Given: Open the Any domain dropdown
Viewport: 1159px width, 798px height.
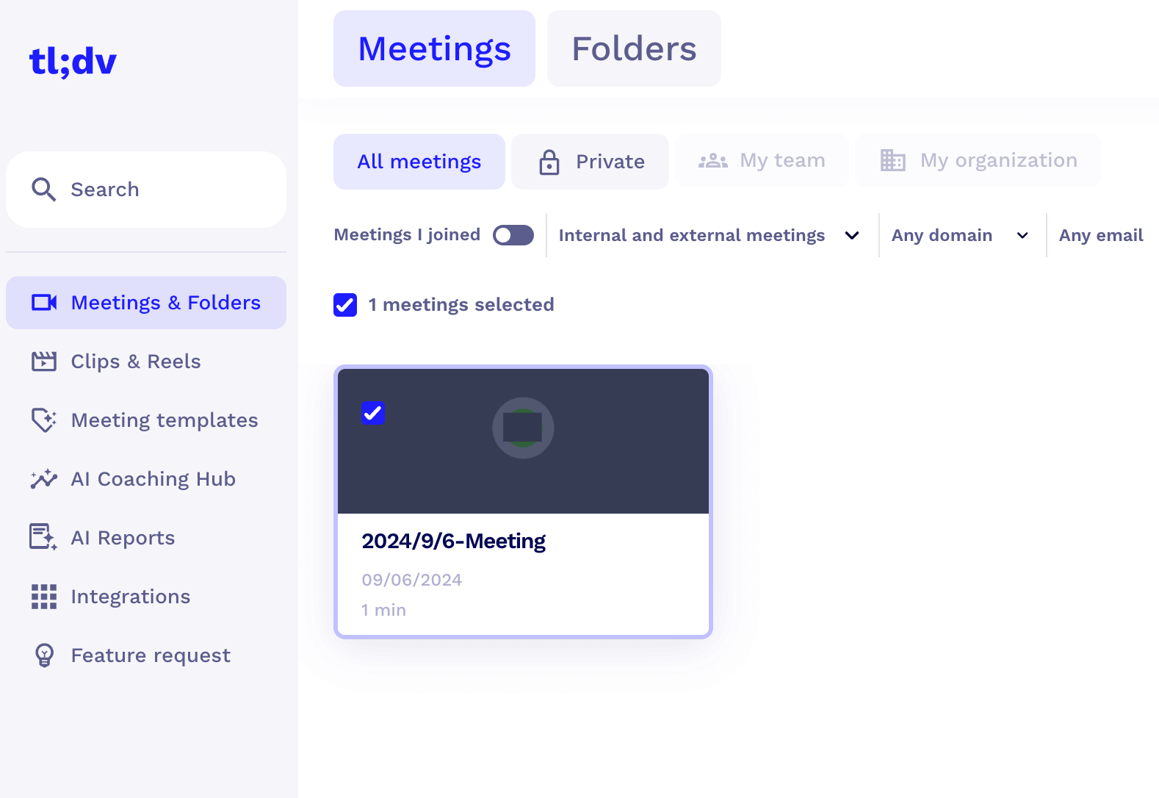Looking at the screenshot, I should [x=960, y=235].
